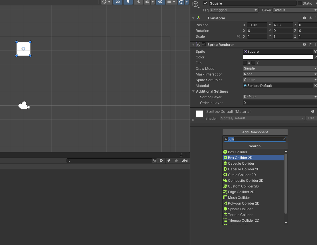
Task: Click the Search by Type icon
Action: [x=161, y=161]
